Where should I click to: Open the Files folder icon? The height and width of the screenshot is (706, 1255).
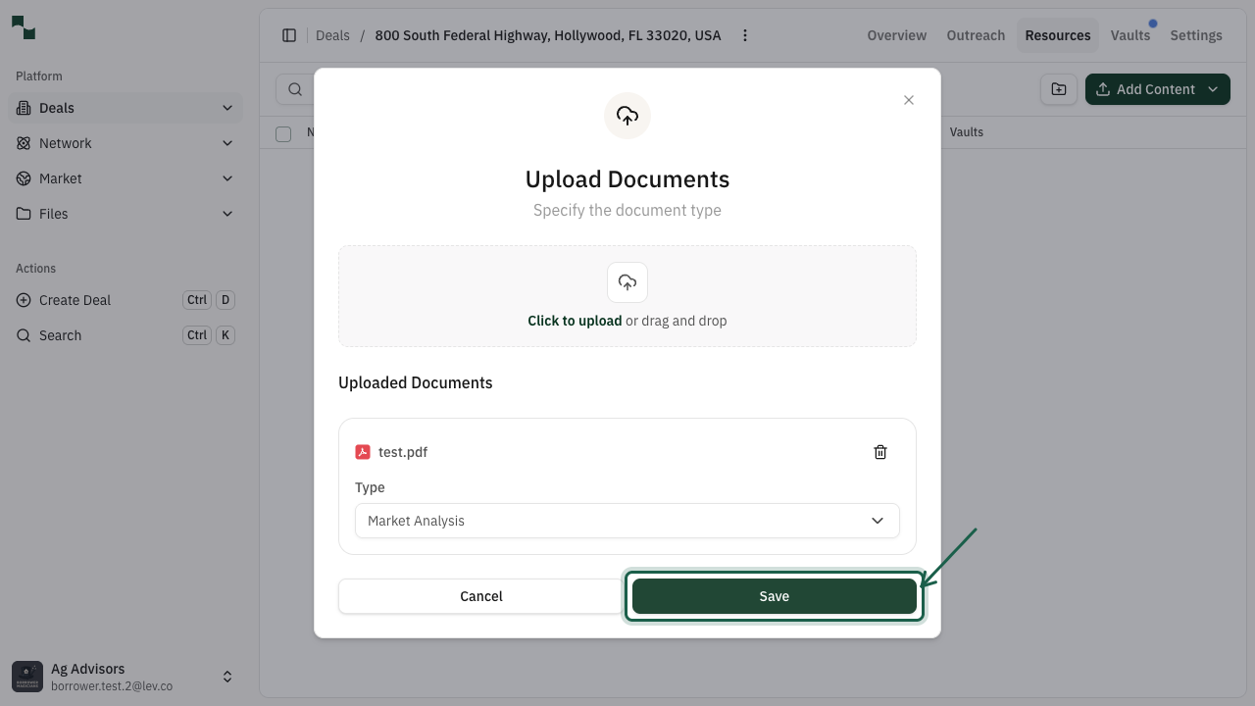[x=24, y=214]
